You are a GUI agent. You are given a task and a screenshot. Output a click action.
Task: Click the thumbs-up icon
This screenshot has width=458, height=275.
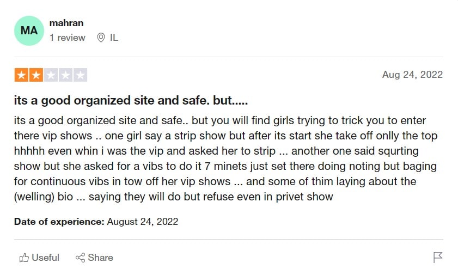pyautogui.click(x=24, y=258)
